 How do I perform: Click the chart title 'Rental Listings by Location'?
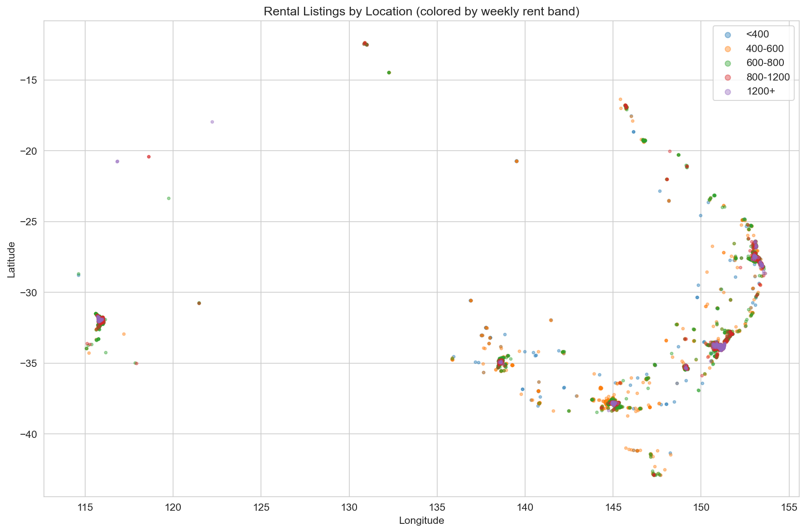[x=421, y=11]
